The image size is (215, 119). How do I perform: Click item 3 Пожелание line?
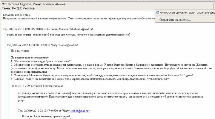pos(102,75)
